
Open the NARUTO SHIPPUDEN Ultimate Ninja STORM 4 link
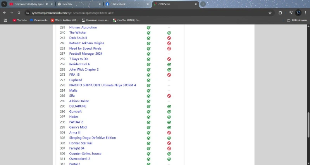[103, 85]
